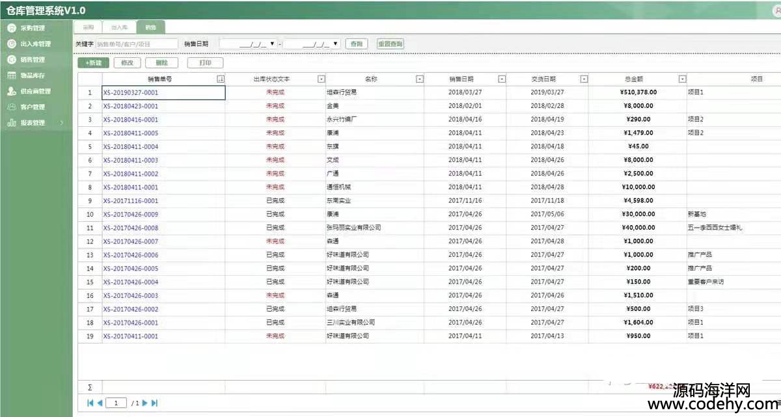Screen dimensions: 781x417
Task: Click the sort icon in 销售单号 header
Action: [x=220, y=79]
